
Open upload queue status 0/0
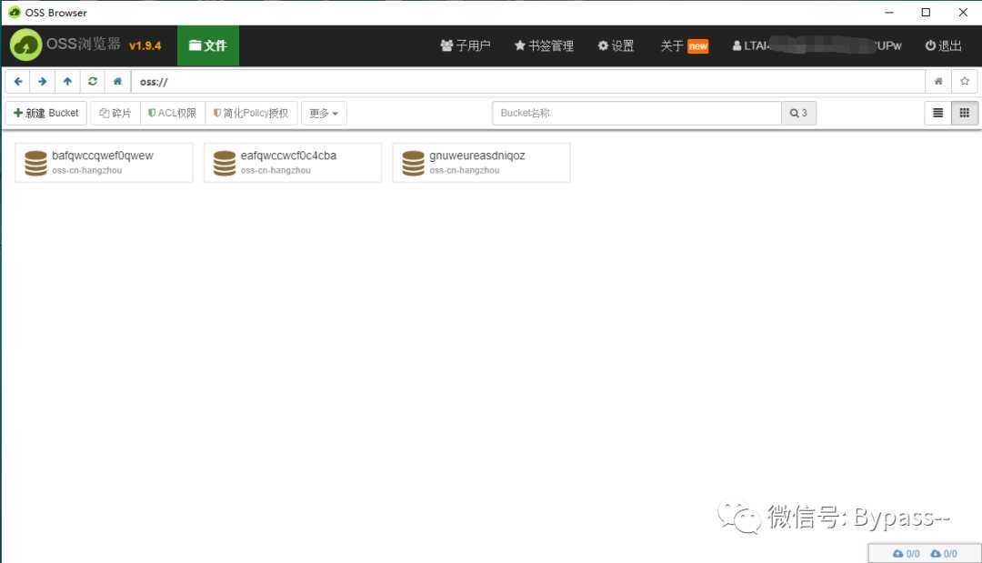[907, 554]
